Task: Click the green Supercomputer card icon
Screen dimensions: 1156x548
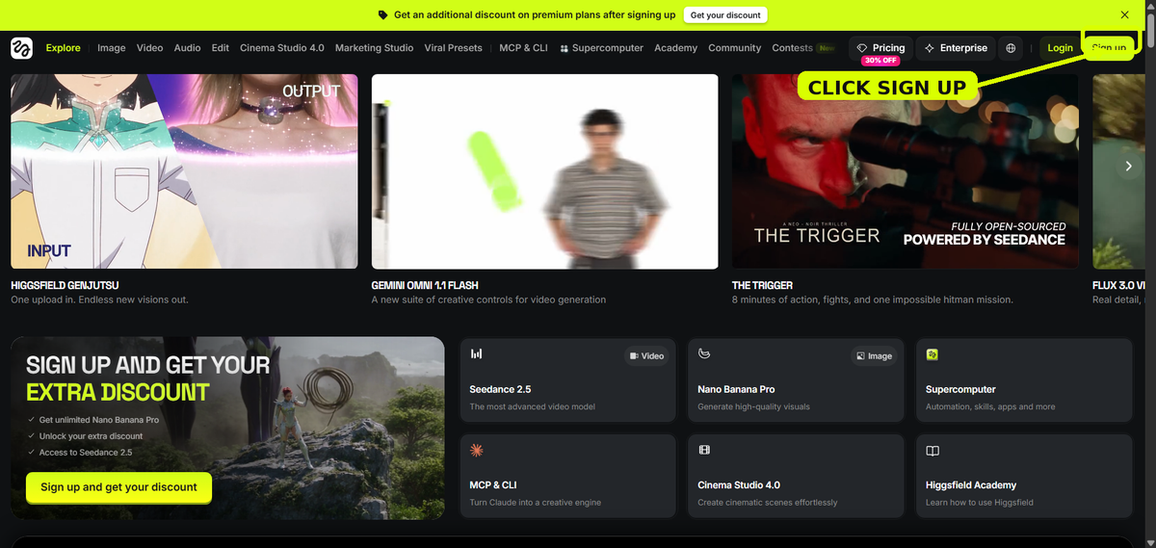Action: [x=933, y=354]
